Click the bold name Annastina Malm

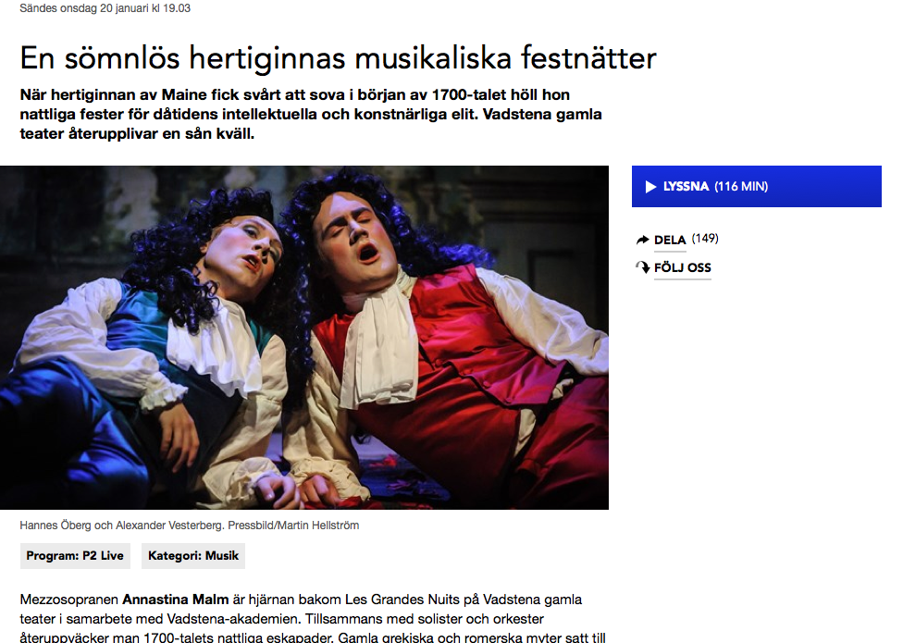[x=176, y=600]
